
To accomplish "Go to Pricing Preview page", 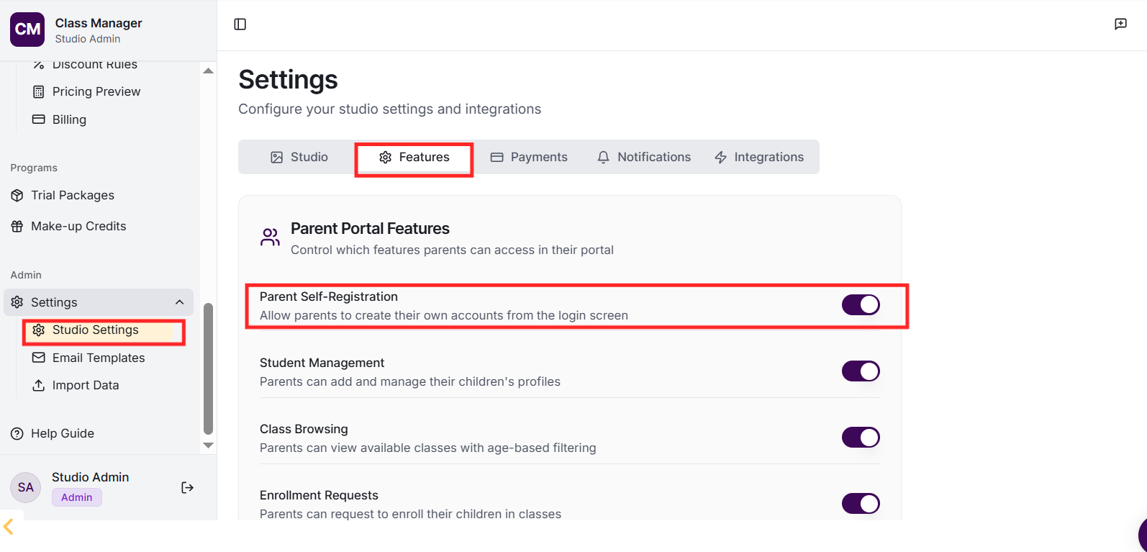I will [96, 92].
